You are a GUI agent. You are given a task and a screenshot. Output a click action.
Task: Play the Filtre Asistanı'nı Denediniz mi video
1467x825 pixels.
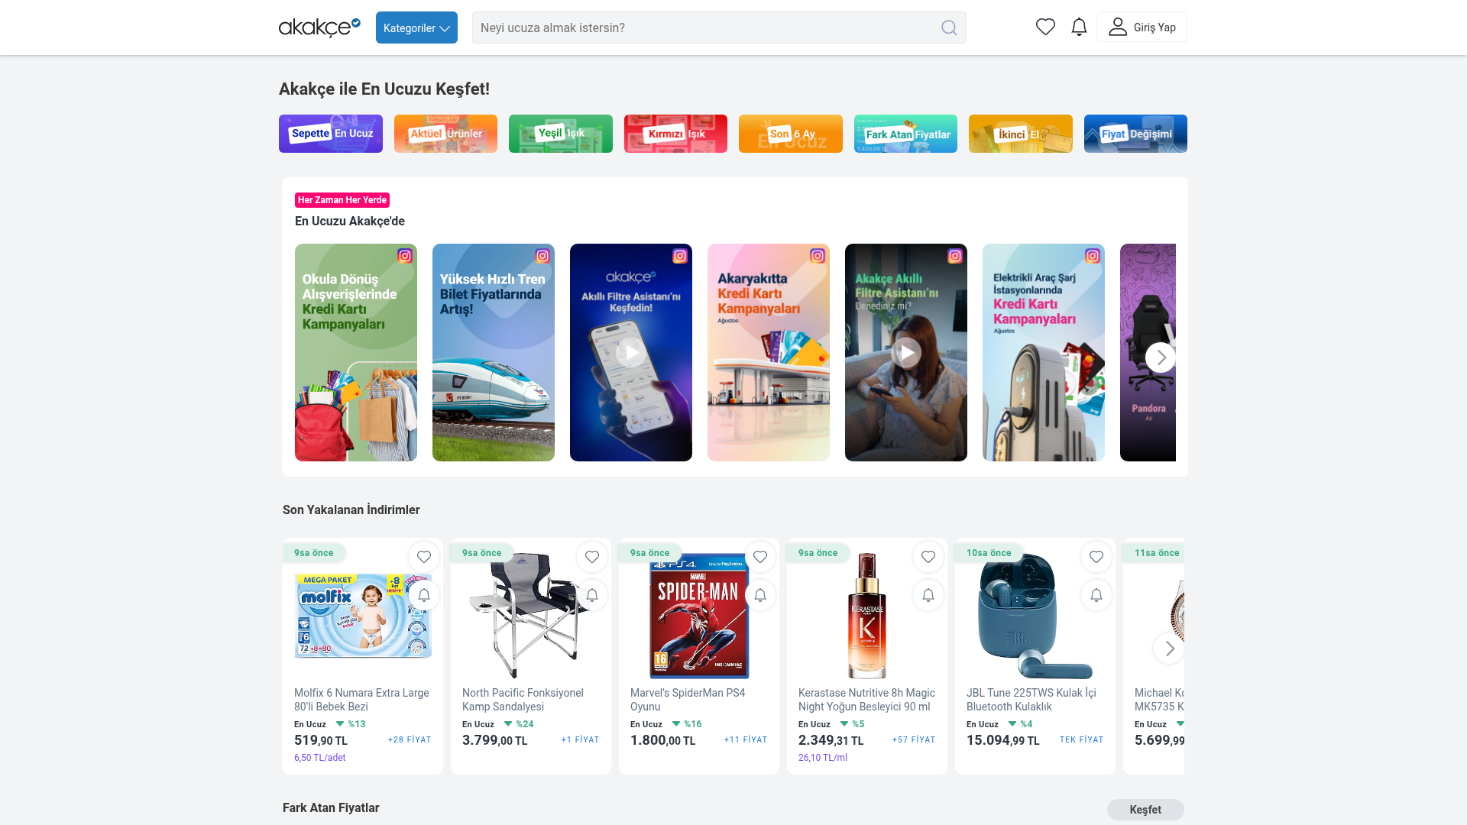(906, 353)
